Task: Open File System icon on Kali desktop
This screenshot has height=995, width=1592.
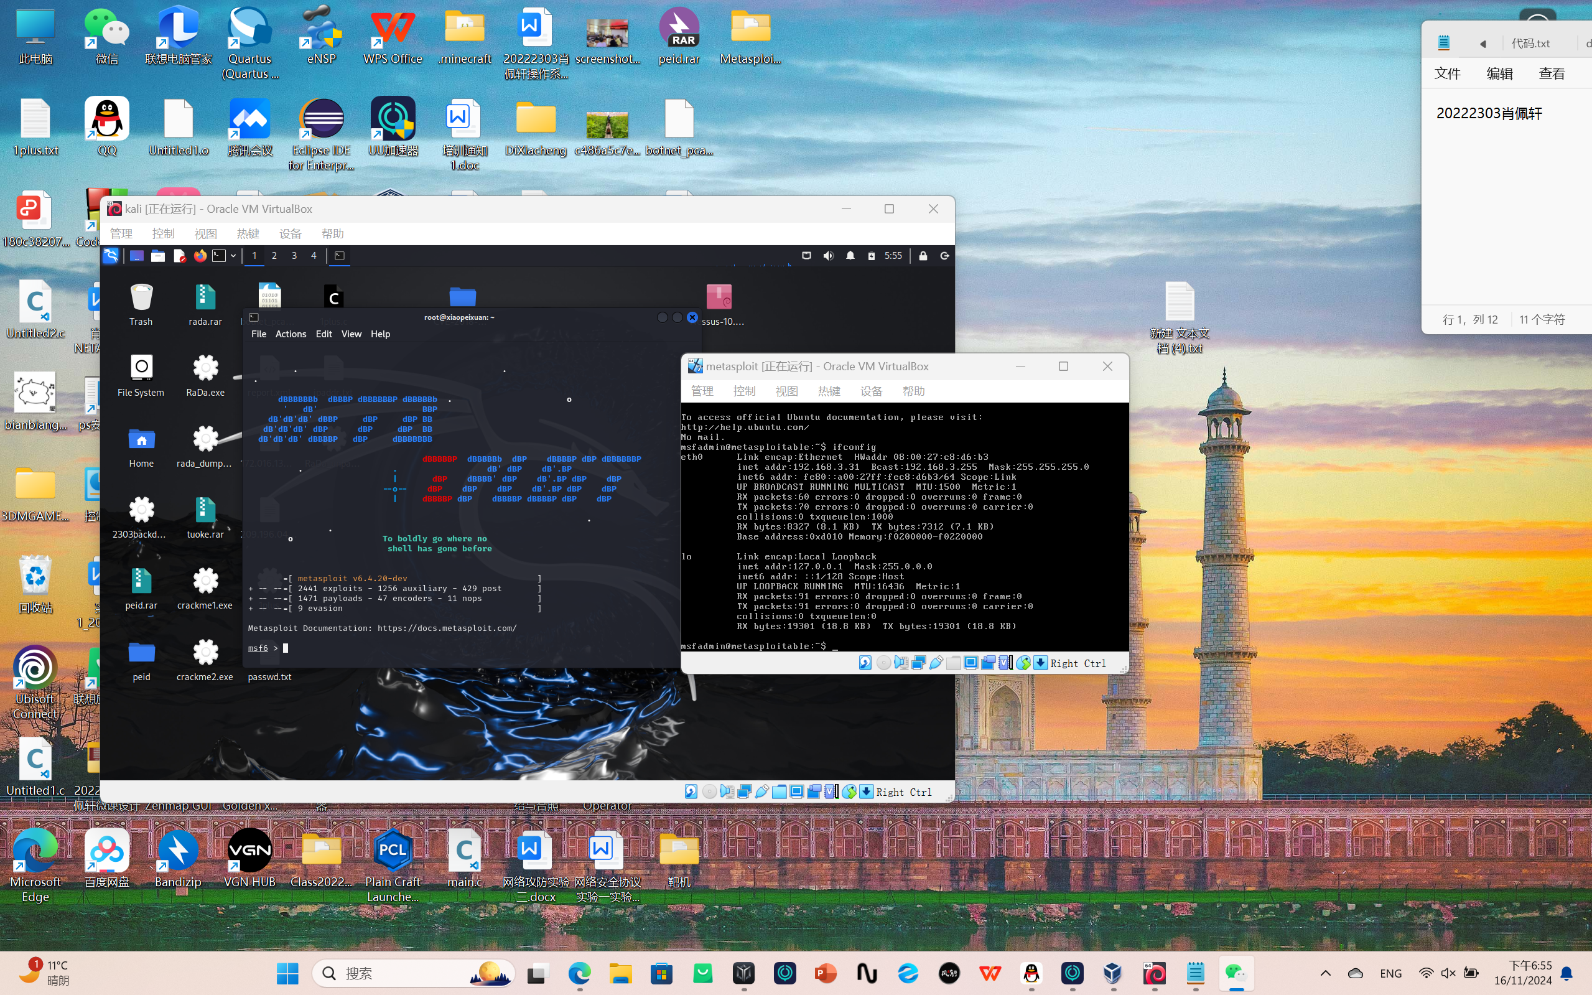Action: pyautogui.click(x=141, y=375)
